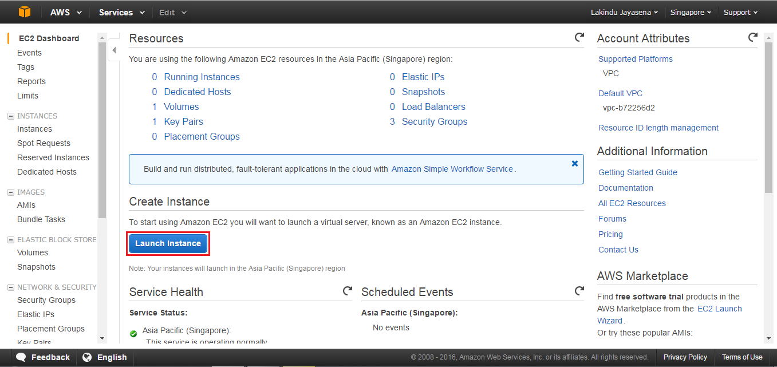
Task: Open Tags in the sidebar
Action: (26, 67)
